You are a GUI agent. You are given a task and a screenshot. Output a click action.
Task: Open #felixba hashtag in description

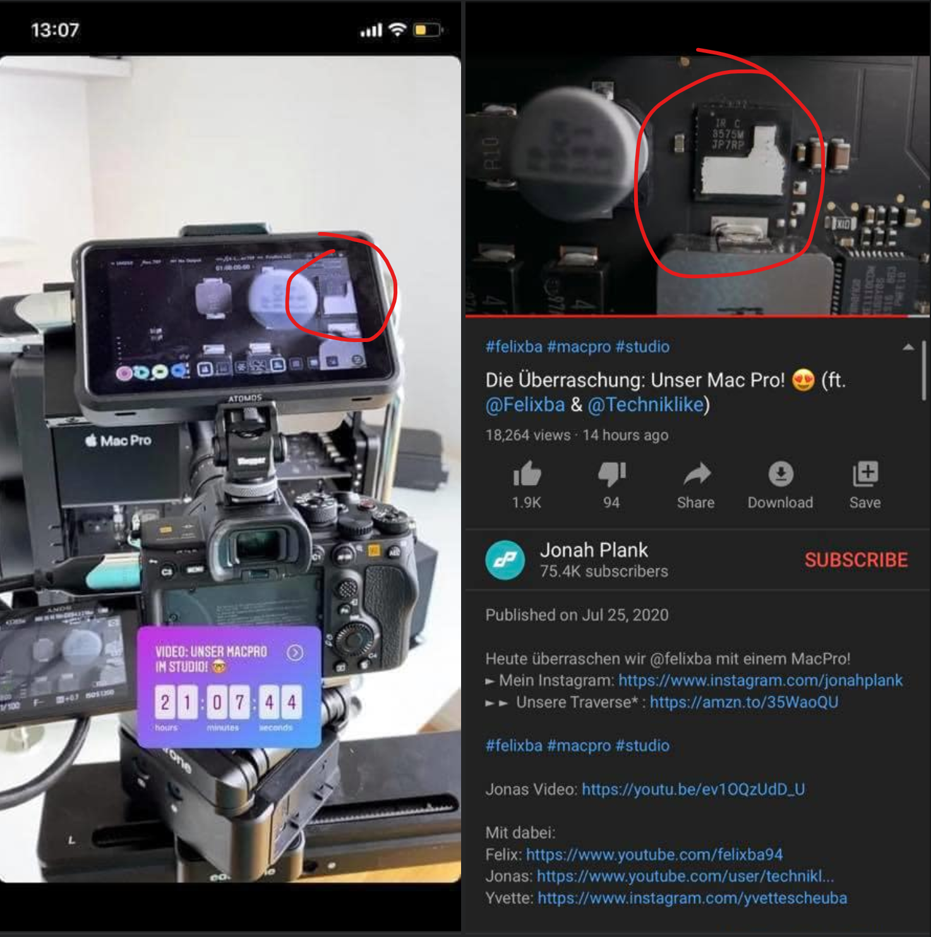514,745
